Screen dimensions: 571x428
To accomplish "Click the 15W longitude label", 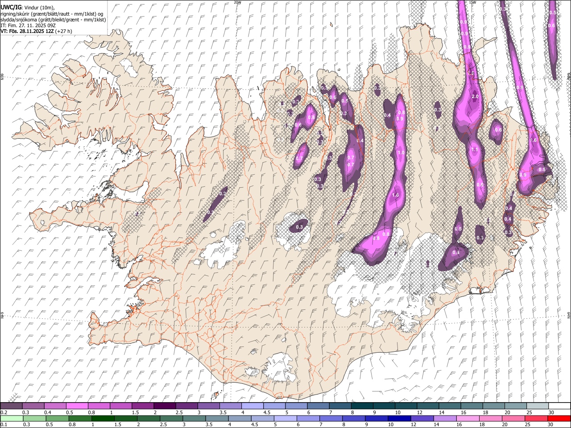I will pyautogui.click(x=472, y=2).
